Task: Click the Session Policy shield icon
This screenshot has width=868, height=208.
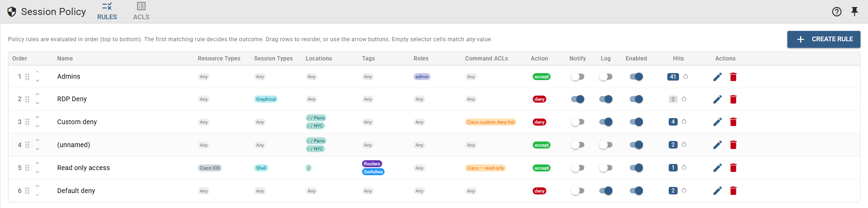Action: tap(12, 12)
